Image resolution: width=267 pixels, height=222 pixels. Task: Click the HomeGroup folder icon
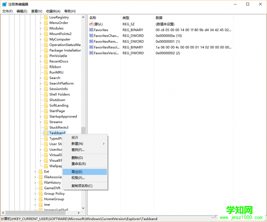[x=41, y=199]
